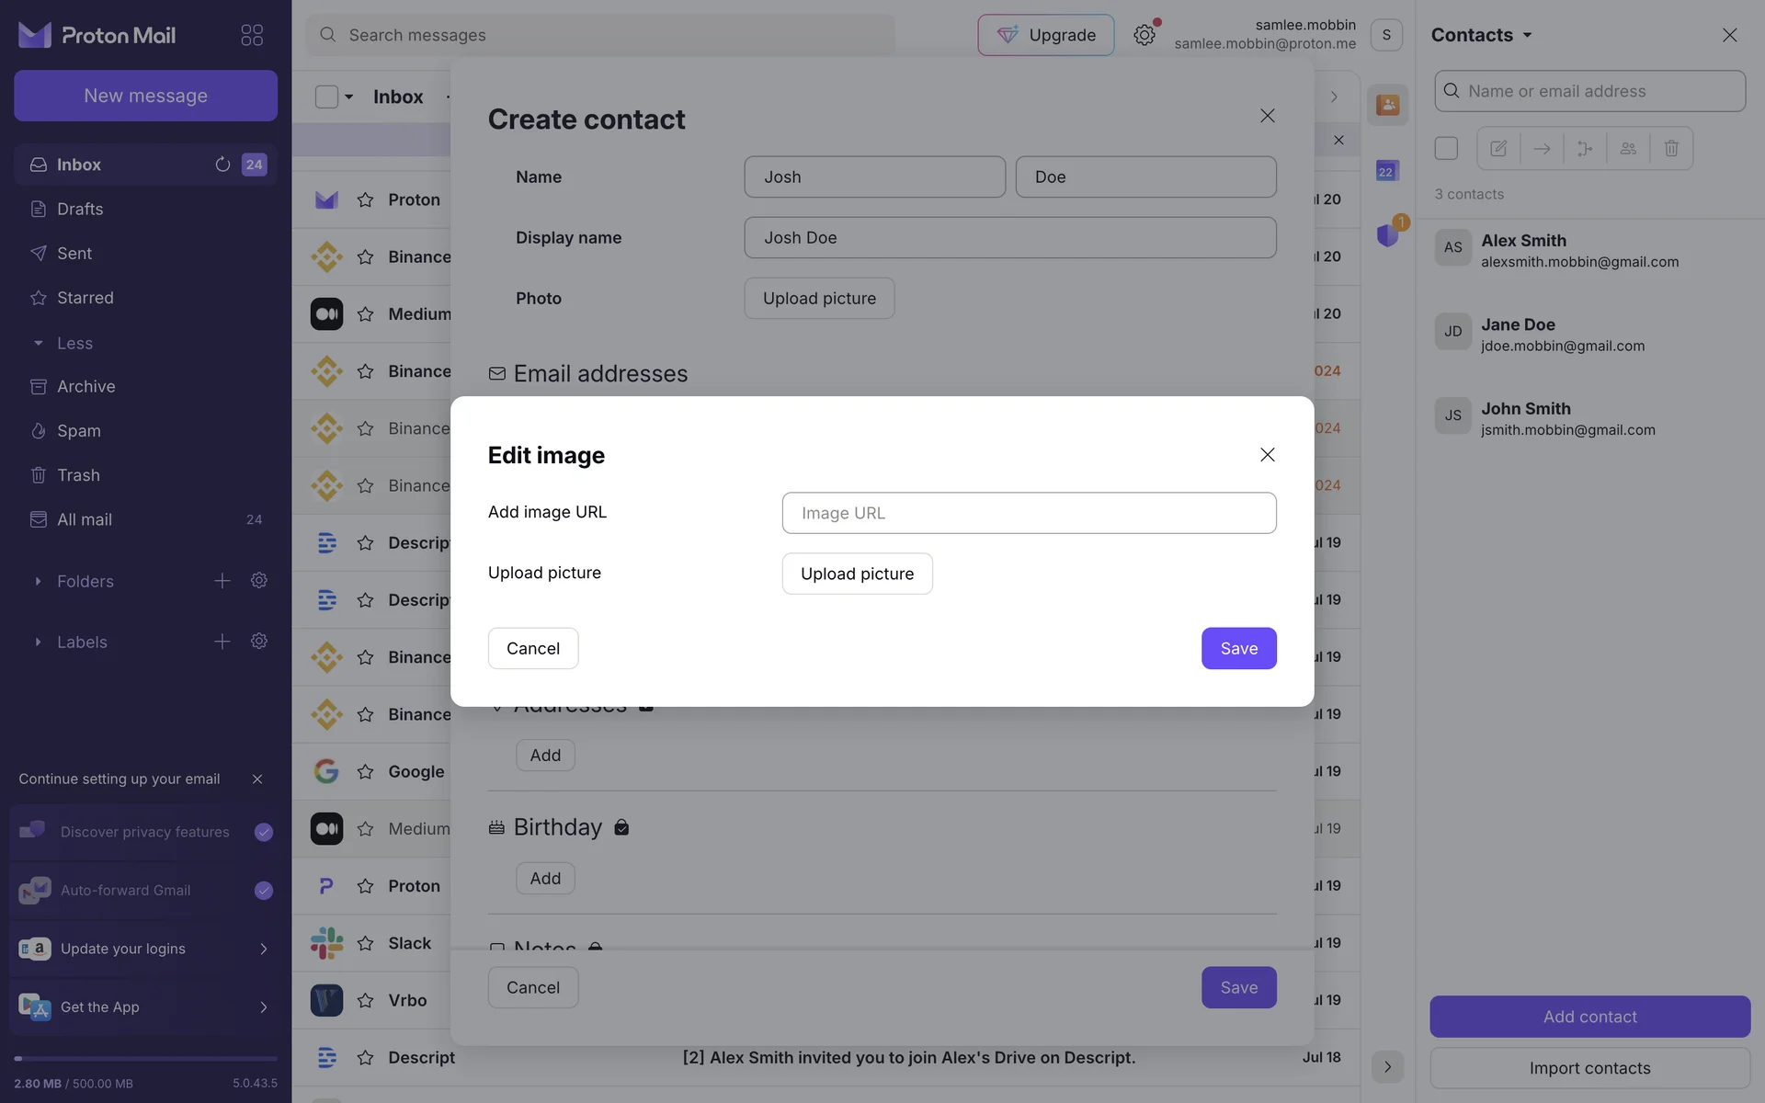Star the Slack message
This screenshot has height=1103, width=1765.
tap(365, 943)
